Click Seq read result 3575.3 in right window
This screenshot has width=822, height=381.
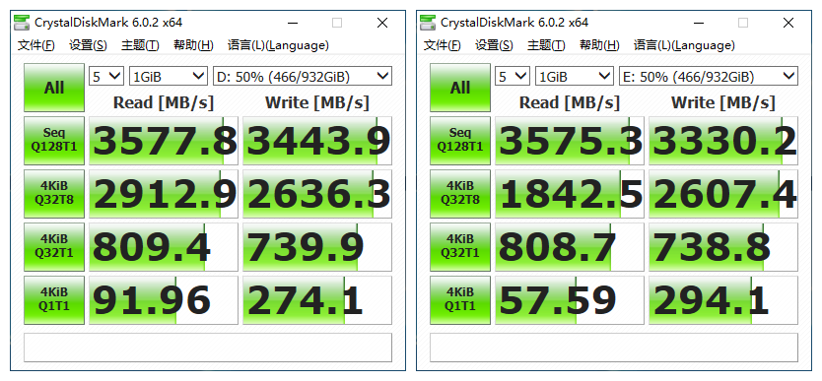coord(570,141)
